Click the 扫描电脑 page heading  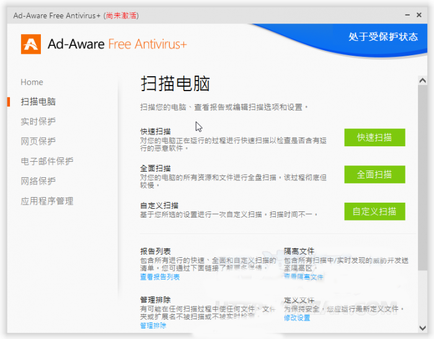click(175, 83)
